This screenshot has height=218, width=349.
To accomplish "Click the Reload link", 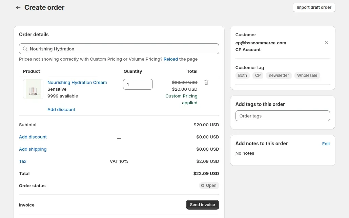I will [x=171, y=59].
